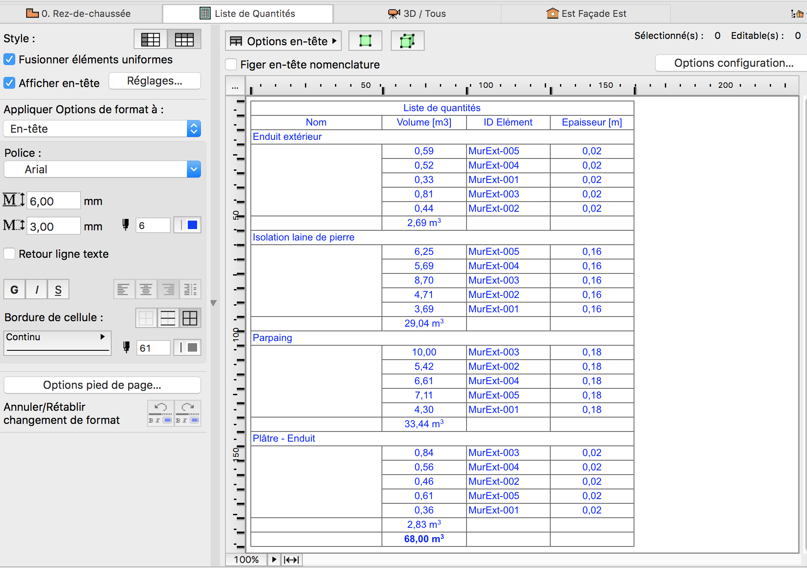The image size is (807, 568).
Task: Select the all-borders cell border icon
Action: (x=190, y=318)
